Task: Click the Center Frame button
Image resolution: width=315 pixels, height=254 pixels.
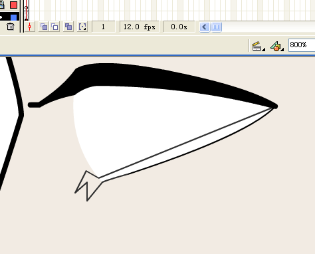Action: [x=30, y=27]
